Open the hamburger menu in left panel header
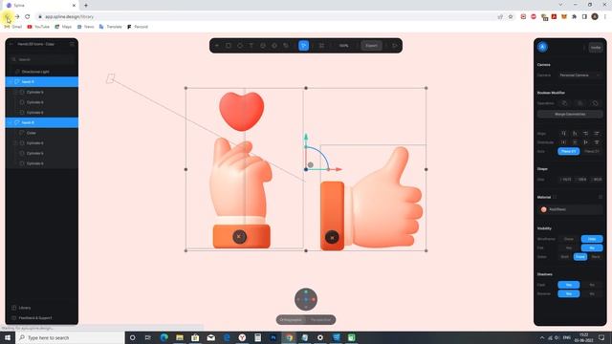 [x=72, y=44]
